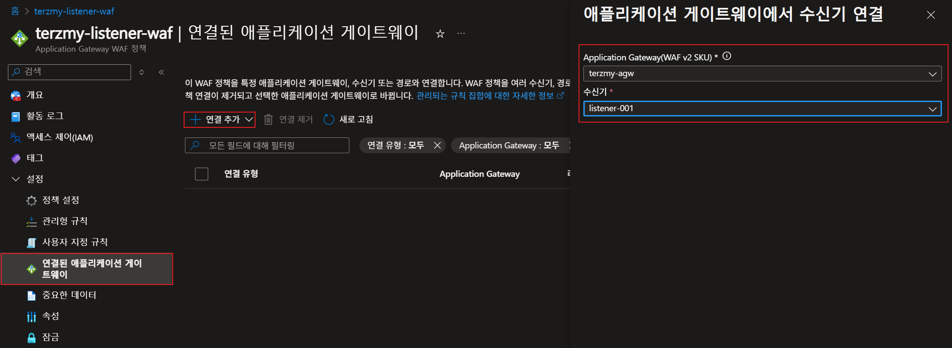Click the 속성 properties icon
The height and width of the screenshot is (348, 952).
pos(32,316)
